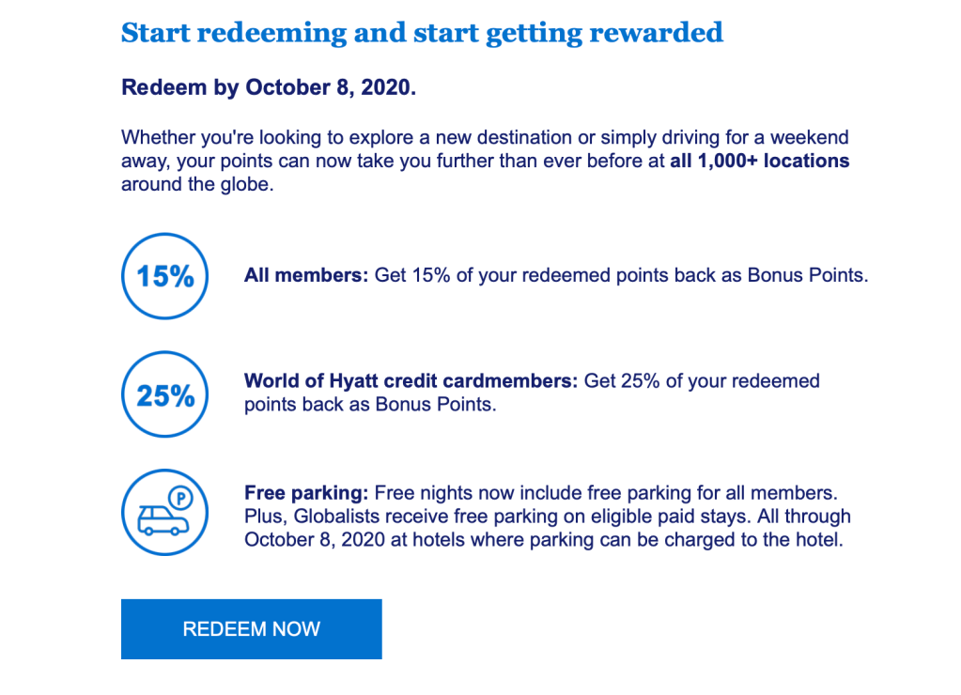Select the "World of Hyatt credit cardmembers:" label

pyautogui.click(x=411, y=381)
